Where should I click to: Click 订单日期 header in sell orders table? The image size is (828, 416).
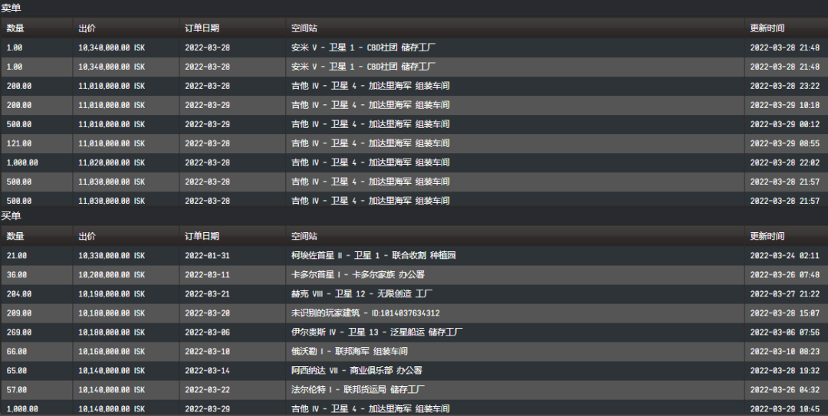202,28
